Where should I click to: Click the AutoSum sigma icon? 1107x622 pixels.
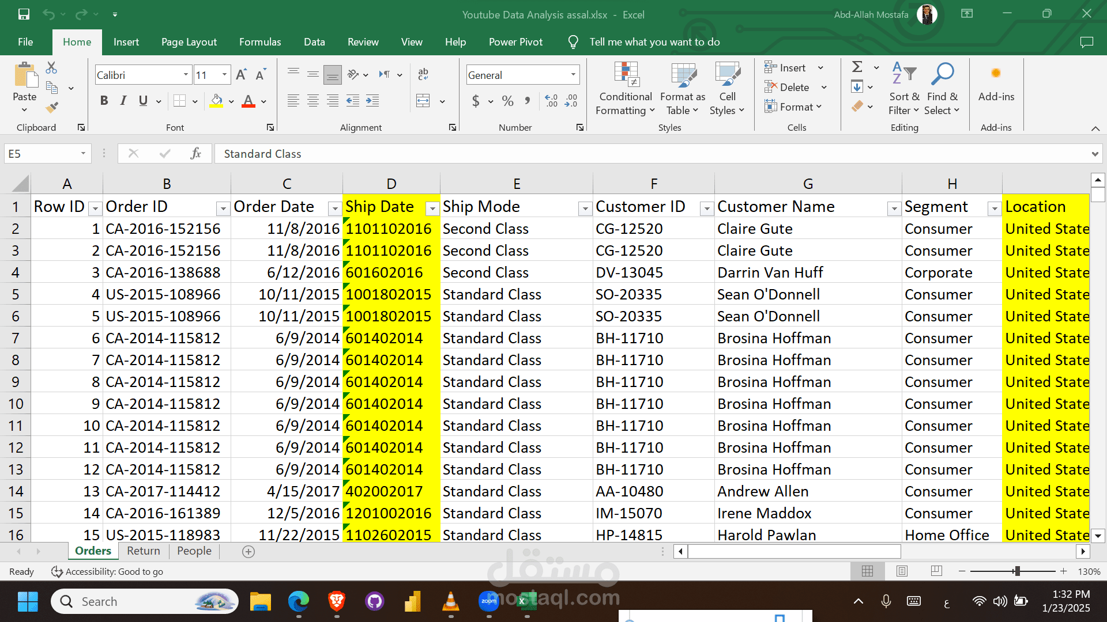pos(857,67)
